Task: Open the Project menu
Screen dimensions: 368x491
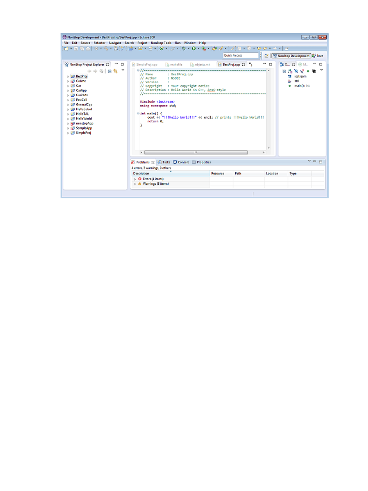Action: click(142, 43)
